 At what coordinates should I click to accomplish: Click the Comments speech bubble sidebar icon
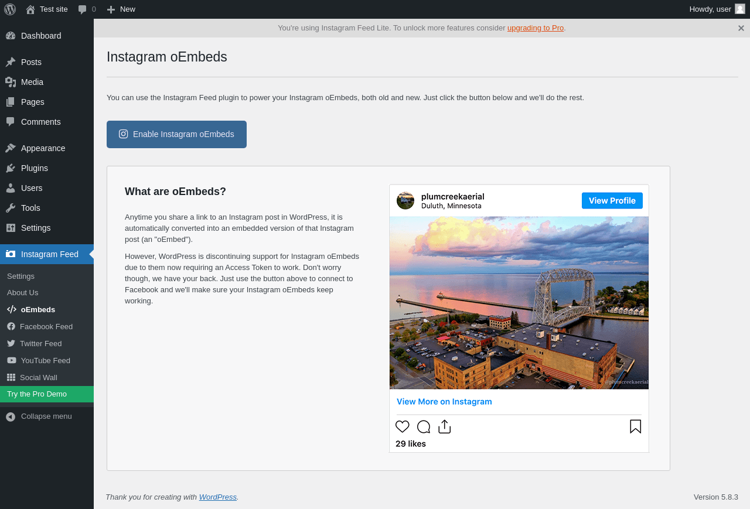[11, 122]
